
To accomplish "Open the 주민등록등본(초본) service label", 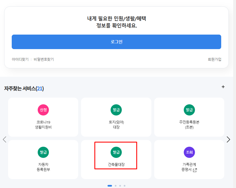I will 189,125.
